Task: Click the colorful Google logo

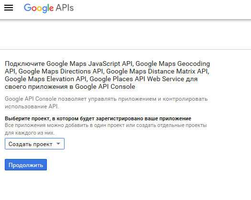Action: tap(39, 8)
